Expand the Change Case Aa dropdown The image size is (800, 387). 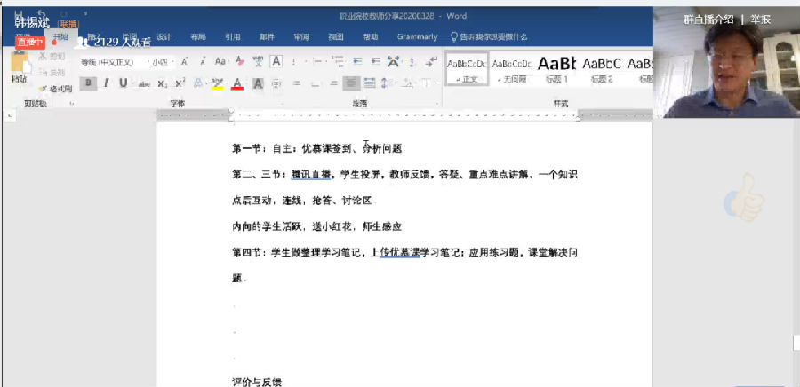(221, 61)
